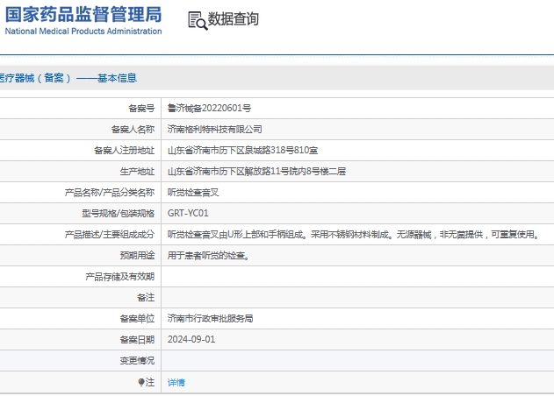Open the 国家药品监督管理局 logo
This screenshot has width=554, height=396.
pyautogui.click(x=83, y=20)
